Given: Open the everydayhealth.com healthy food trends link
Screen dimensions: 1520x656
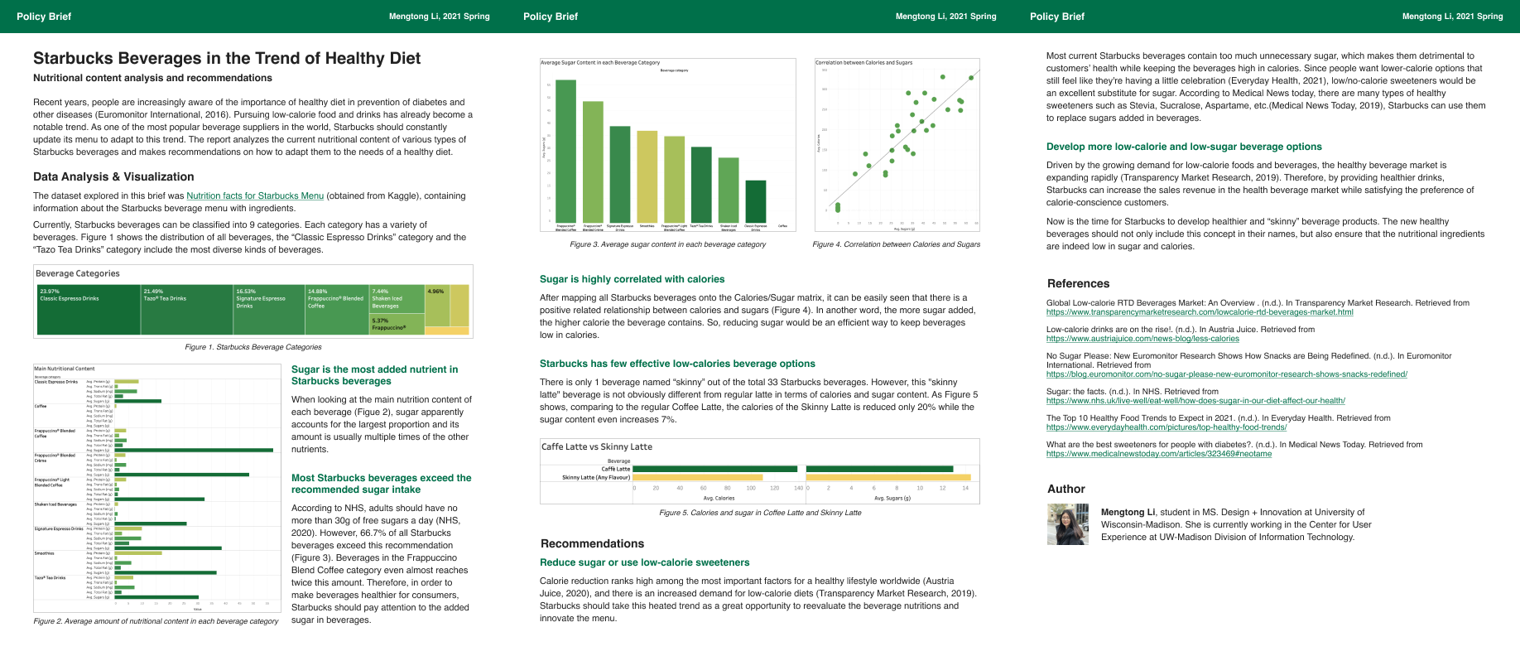Looking at the screenshot, I should pyautogui.click(x=1166, y=427).
